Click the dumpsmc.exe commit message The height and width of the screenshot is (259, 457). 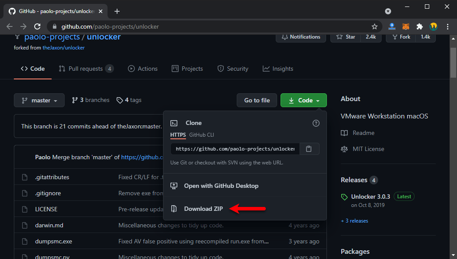[x=193, y=241]
